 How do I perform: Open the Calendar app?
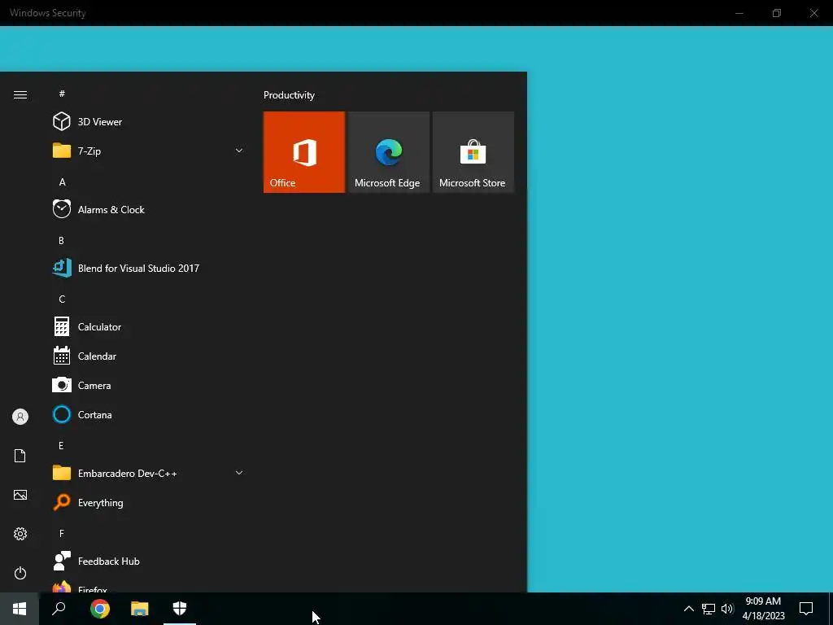[148, 356]
